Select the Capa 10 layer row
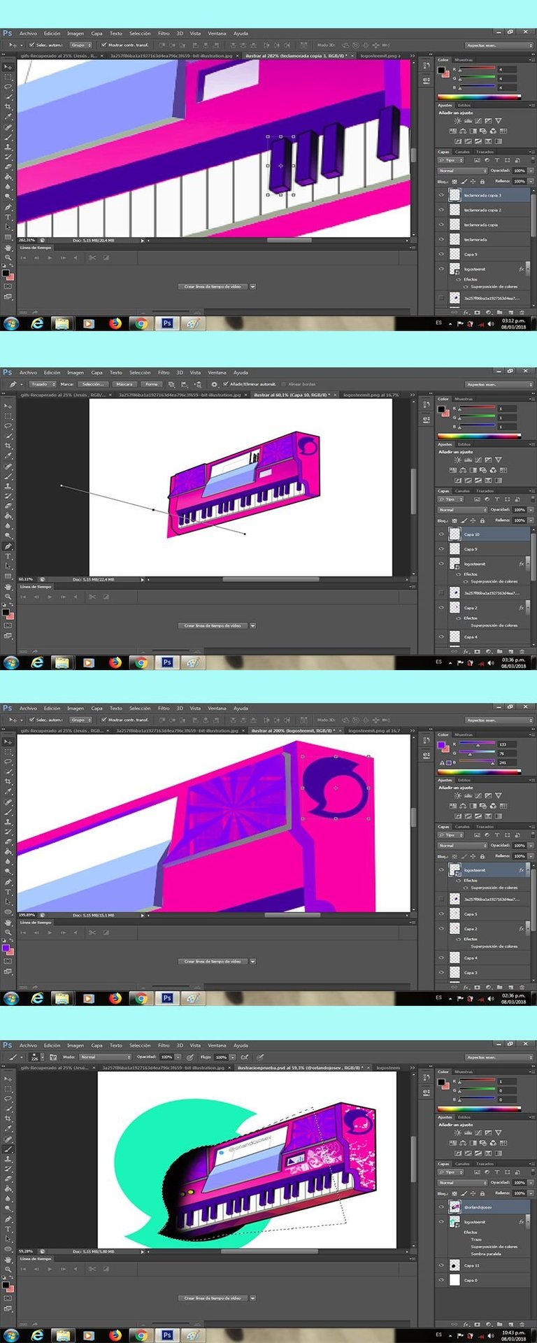 484,534
